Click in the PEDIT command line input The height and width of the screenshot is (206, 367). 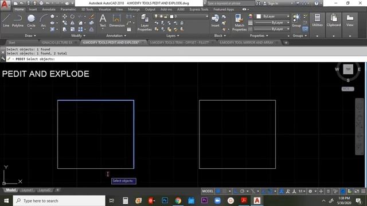(186, 59)
